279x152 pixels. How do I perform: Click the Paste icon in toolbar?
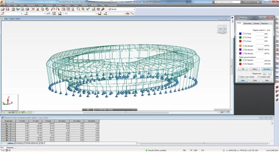tap(47, 9)
